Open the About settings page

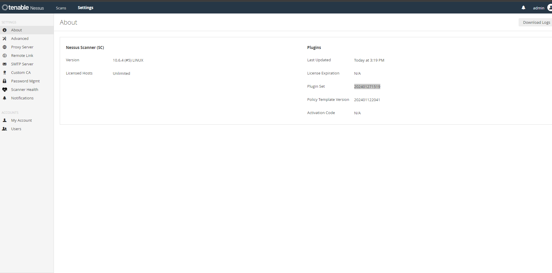pyautogui.click(x=27, y=30)
